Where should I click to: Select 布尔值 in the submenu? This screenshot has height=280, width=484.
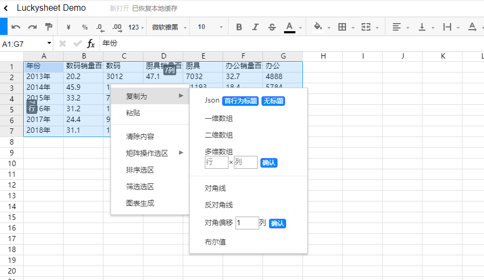pyautogui.click(x=215, y=242)
